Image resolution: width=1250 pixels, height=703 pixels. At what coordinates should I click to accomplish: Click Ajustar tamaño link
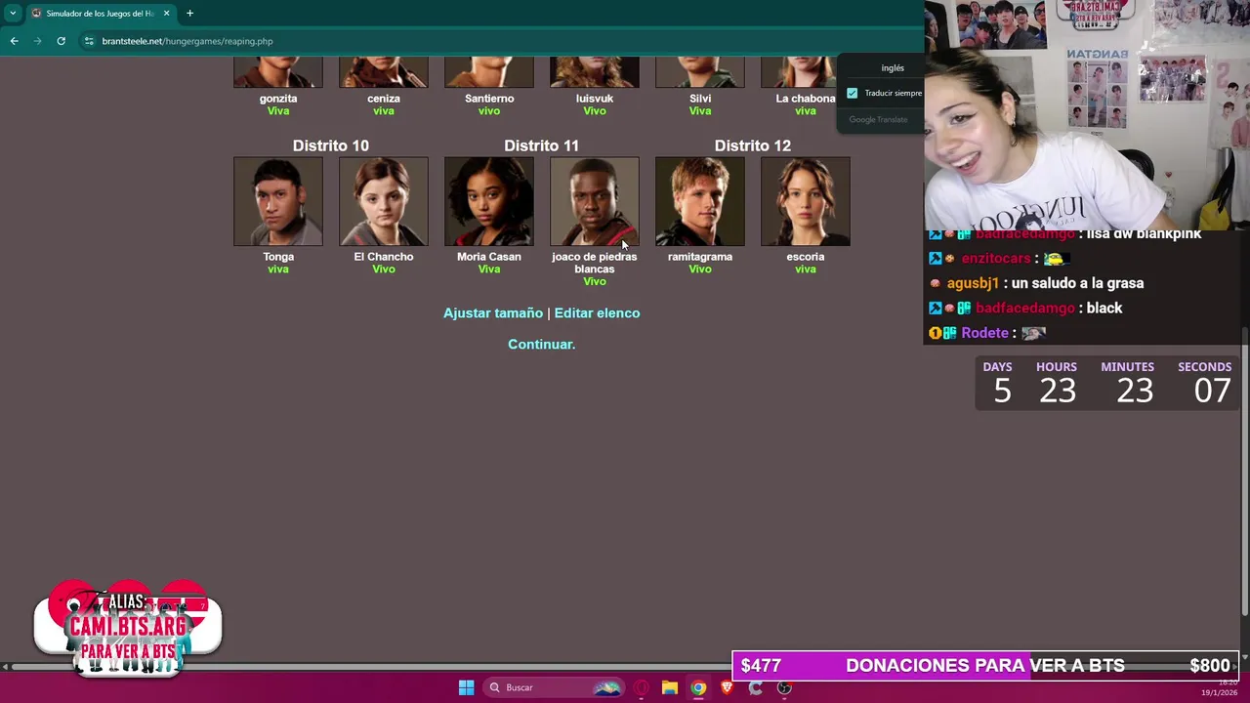click(493, 313)
